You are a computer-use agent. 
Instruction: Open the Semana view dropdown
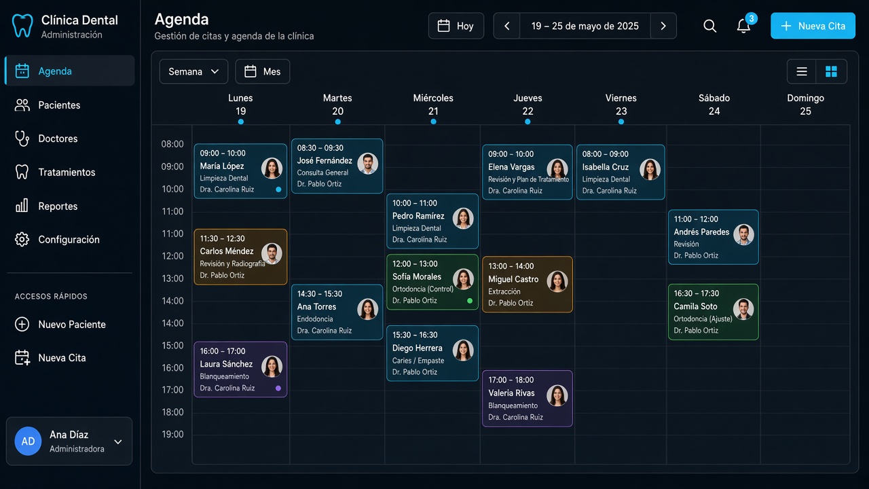(193, 71)
